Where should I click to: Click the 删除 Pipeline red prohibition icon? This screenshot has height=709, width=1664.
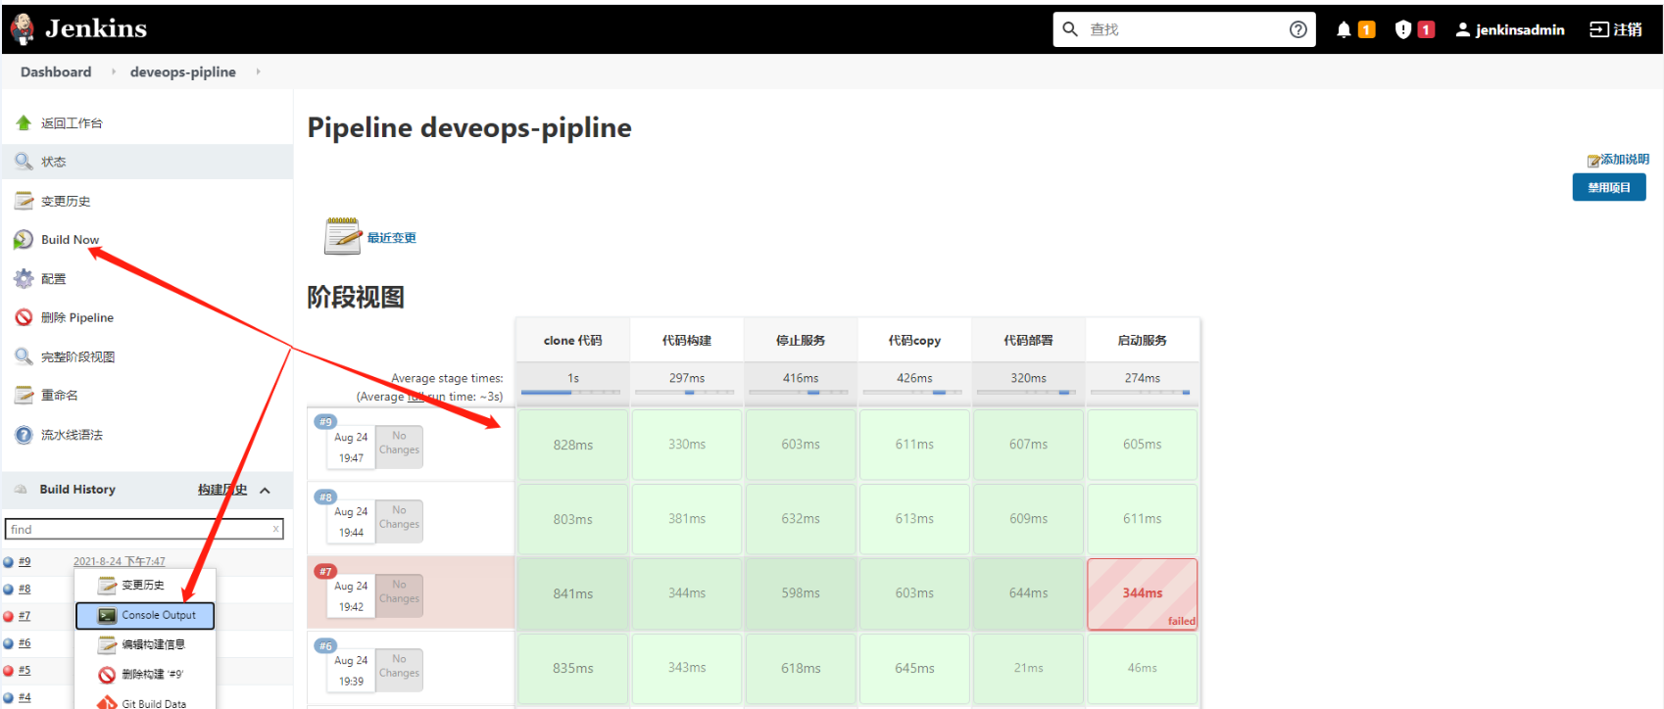tap(24, 317)
